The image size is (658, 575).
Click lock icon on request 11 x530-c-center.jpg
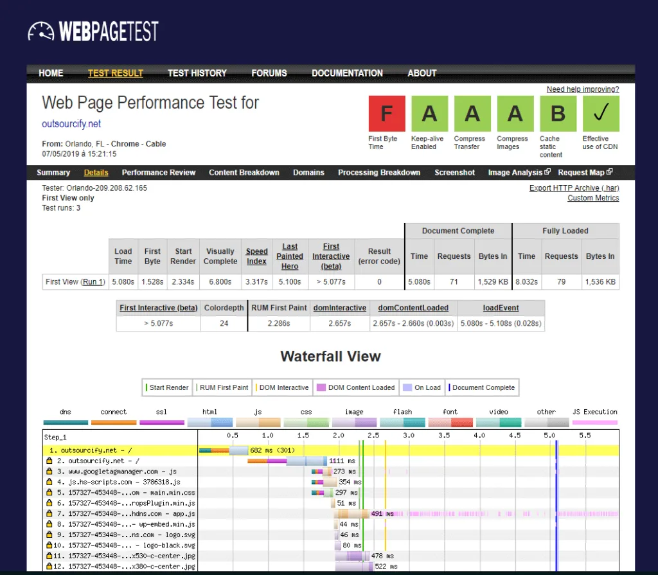[x=49, y=555]
